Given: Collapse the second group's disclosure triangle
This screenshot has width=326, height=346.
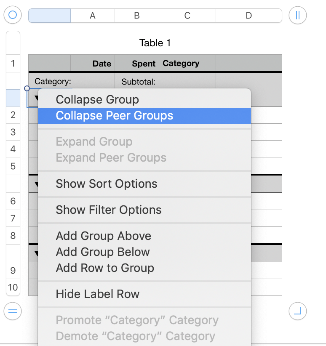Looking at the screenshot, I should point(36,184).
